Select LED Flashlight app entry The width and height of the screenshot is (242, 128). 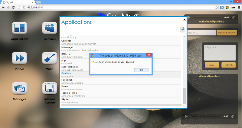tap(121, 68)
